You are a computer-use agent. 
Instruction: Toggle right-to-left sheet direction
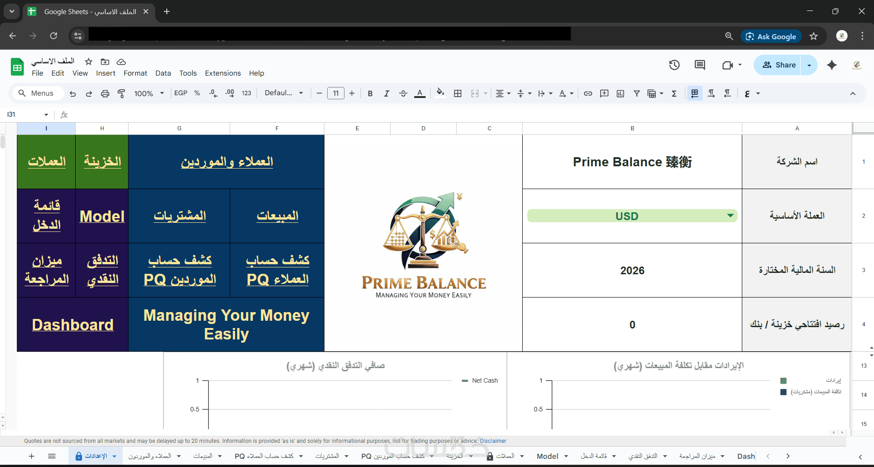694,93
